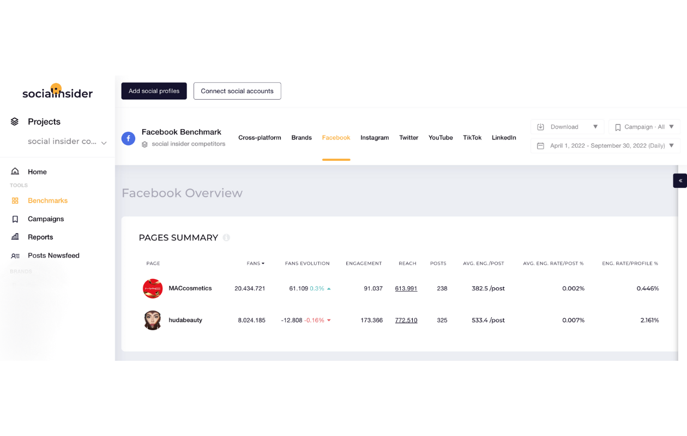Open the Campaign · All dropdown
Image resolution: width=687 pixels, height=436 pixels.
click(x=644, y=127)
